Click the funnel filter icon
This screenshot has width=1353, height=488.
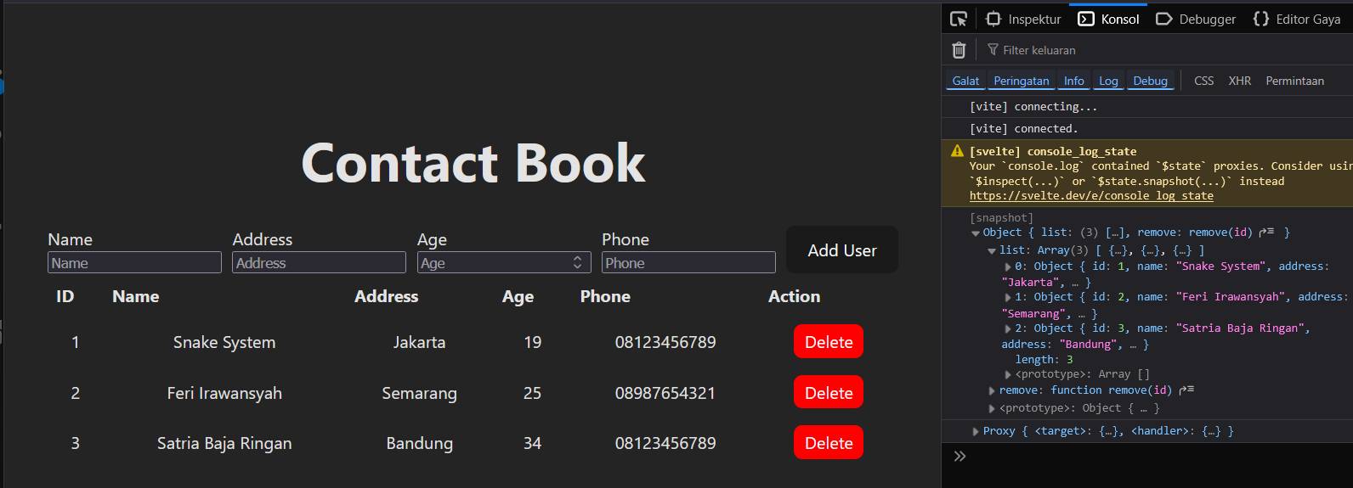(x=993, y=50)
